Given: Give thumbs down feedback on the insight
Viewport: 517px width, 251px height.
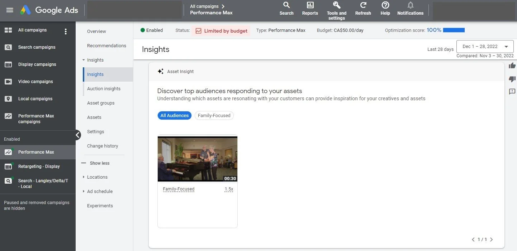Looking at the screenshot, I should 512,79.
